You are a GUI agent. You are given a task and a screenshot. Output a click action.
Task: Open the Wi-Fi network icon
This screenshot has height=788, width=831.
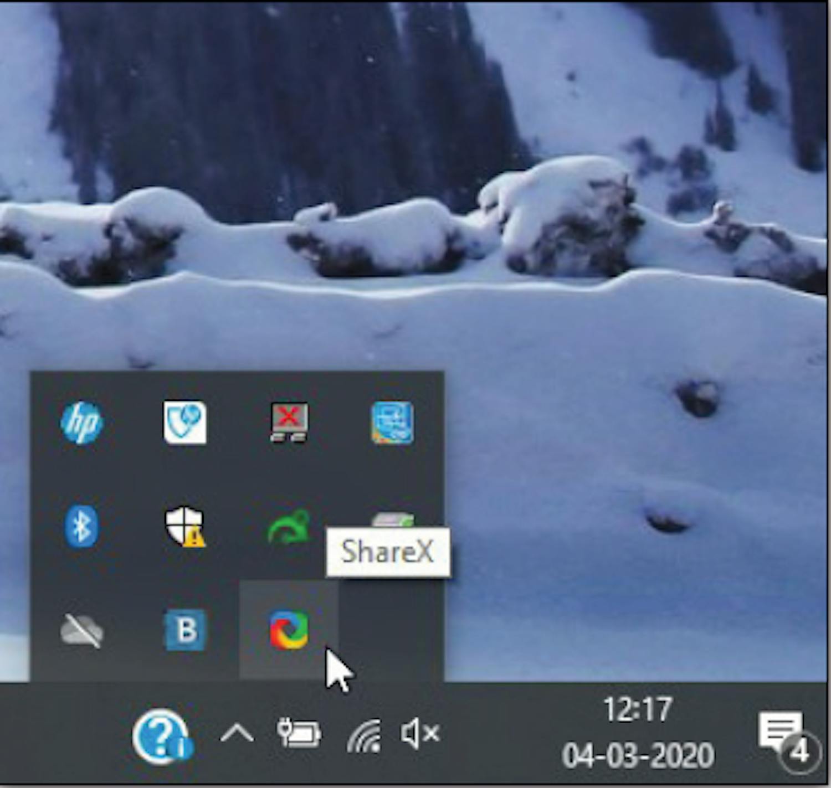tap(365, 735)
